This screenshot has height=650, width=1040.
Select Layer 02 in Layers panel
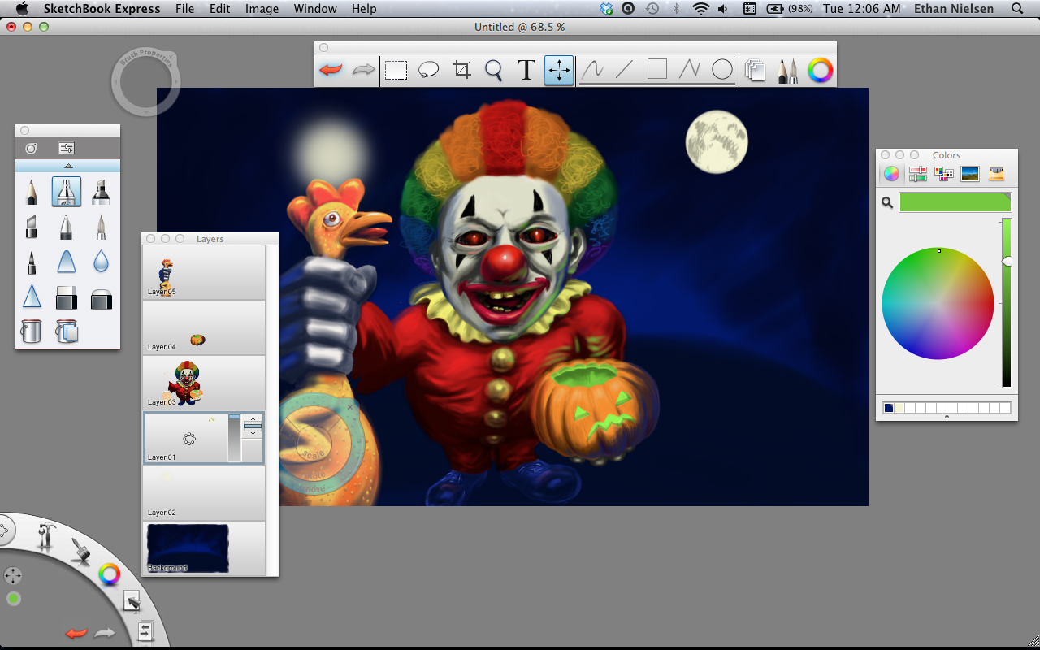204,493
